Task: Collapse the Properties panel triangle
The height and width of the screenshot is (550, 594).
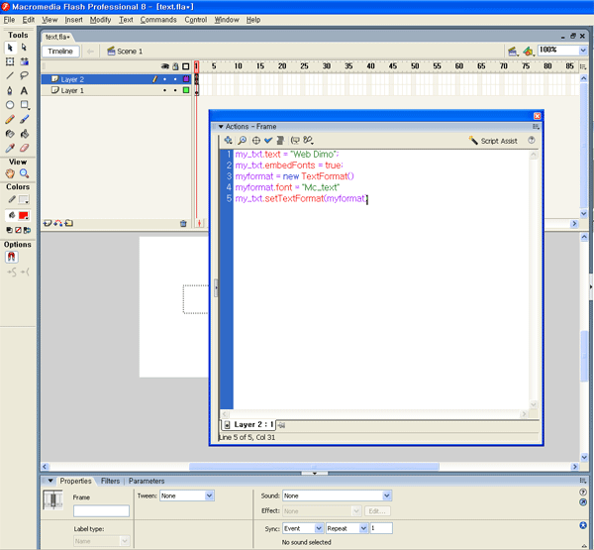Action: click(x=50, y=481)
